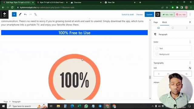Close the settings sidebar panel
194x109 pixels.
[190, 22]
